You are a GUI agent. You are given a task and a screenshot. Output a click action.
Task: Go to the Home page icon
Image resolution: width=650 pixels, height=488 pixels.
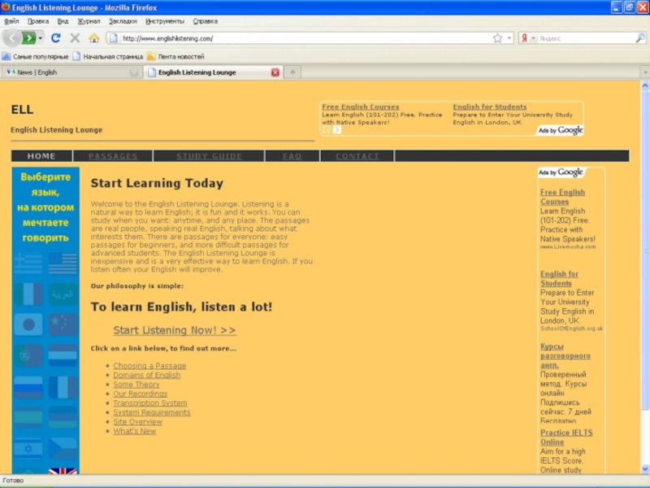(x=94, y=38)
